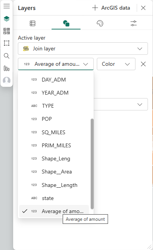The image size is (153, 250).
Task: Open the color palette style tab
Action: point(100,23)
